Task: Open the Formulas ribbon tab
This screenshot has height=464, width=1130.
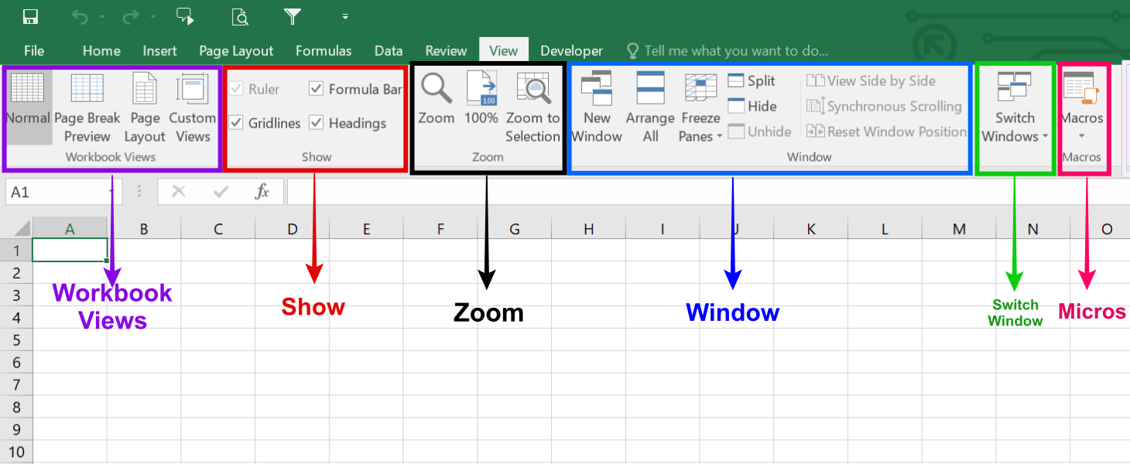Action: (324, 51)
